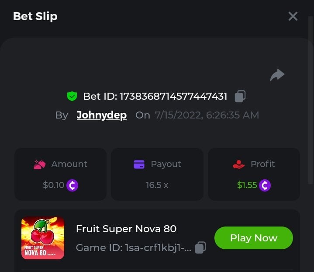Click the 16.5 x payout value

157,185
